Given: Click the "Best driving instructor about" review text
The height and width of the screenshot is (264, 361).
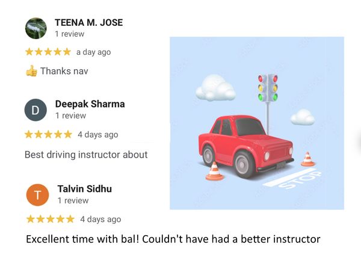Looking at the screenshot, I should (x=86, y=155).
